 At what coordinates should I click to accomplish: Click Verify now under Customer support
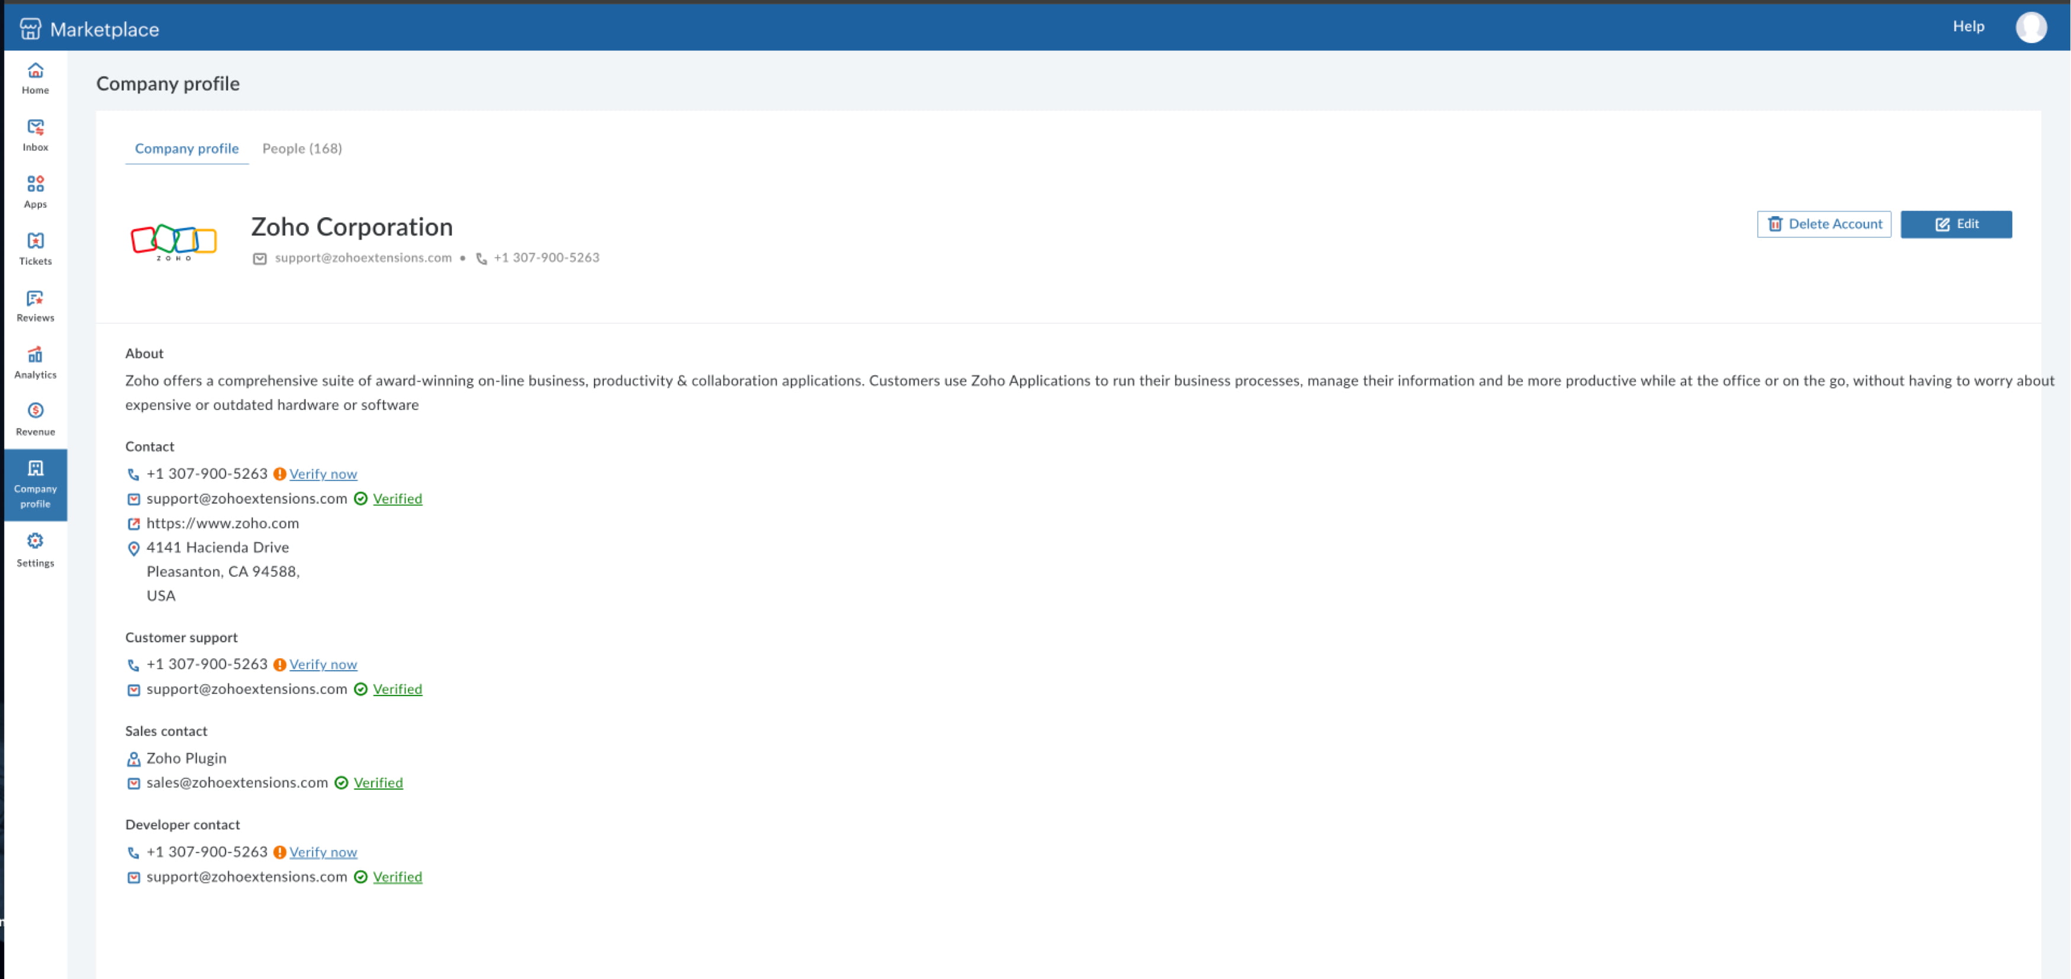pyautogui.click(x=323, y=665)
